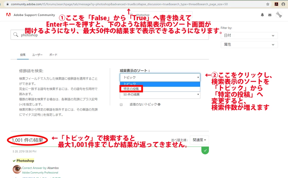Click the Correct Answer by link

click(34, 168)
